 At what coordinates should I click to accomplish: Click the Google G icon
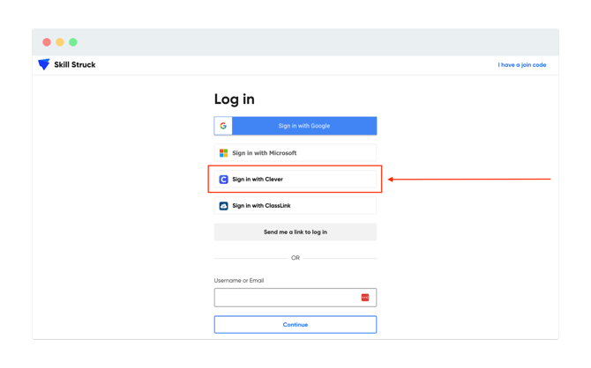coord(223,126)
